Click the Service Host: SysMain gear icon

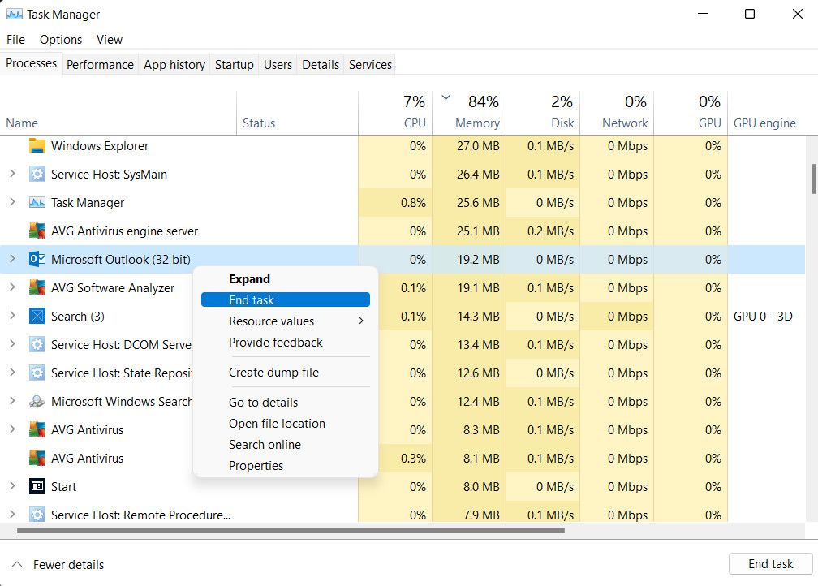(x=37, y=174)
